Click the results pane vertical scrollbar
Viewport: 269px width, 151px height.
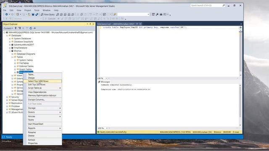(x=240, y=105)
